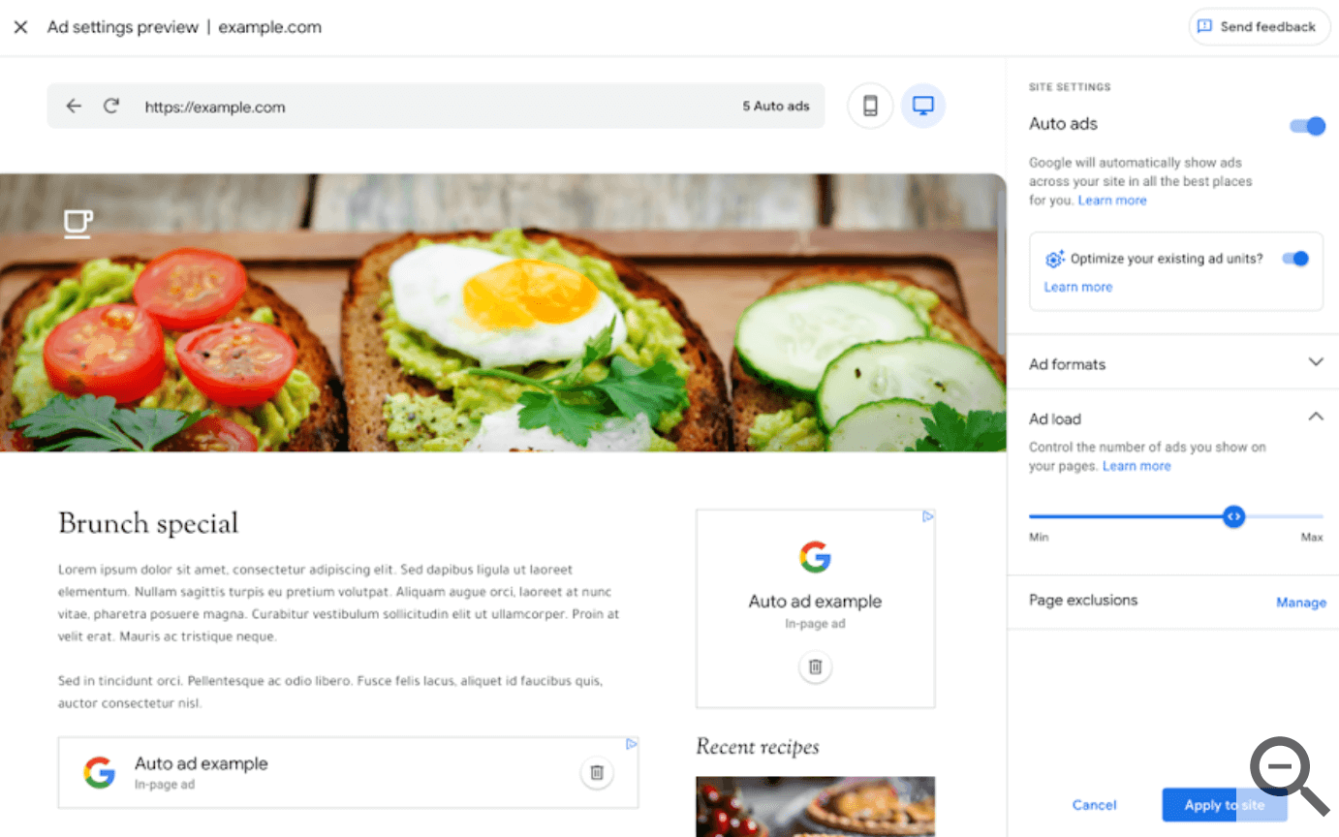
Task: Click the optimize ad units gear icon
Action: pos(1055,259)
